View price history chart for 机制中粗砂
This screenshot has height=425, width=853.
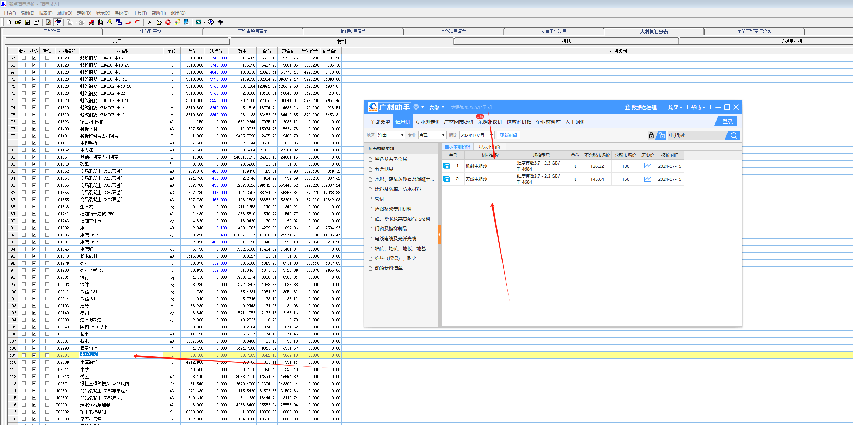coord(648,166)
